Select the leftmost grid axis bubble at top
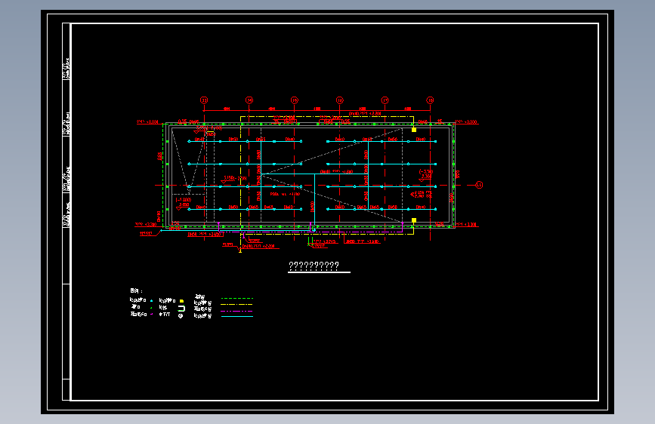This screenshot has height=424, width=655. click(x=204, y=100)
